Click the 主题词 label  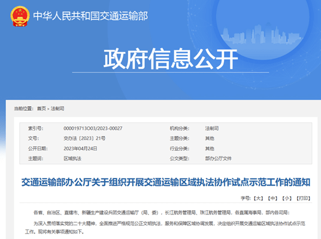pos(35,159)
